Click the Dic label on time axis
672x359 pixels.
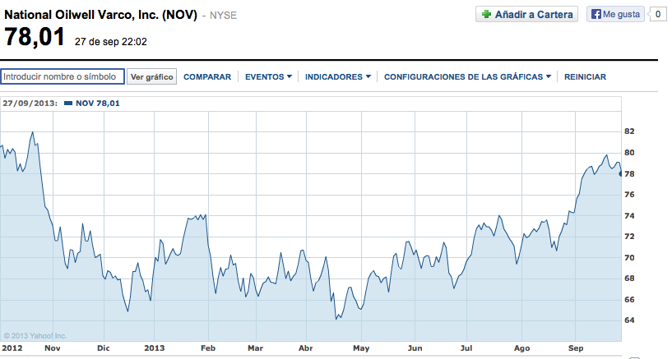pos(104,347)
